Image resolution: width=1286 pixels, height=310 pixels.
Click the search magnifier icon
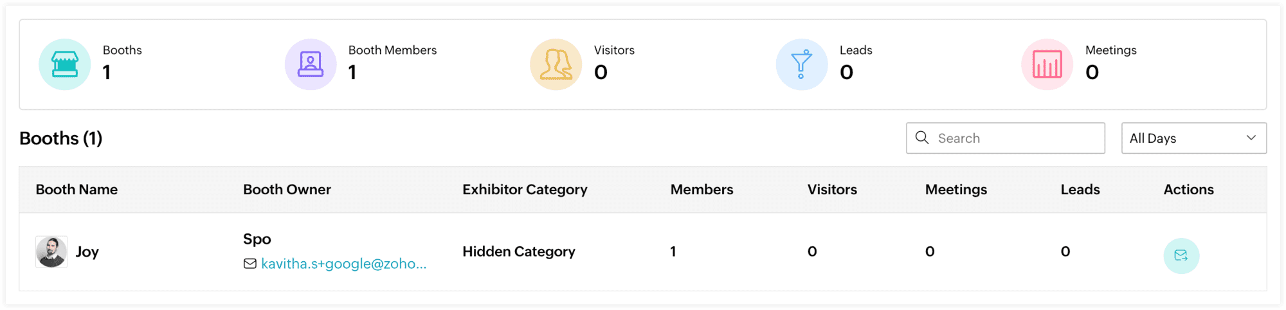coord(922,138)
